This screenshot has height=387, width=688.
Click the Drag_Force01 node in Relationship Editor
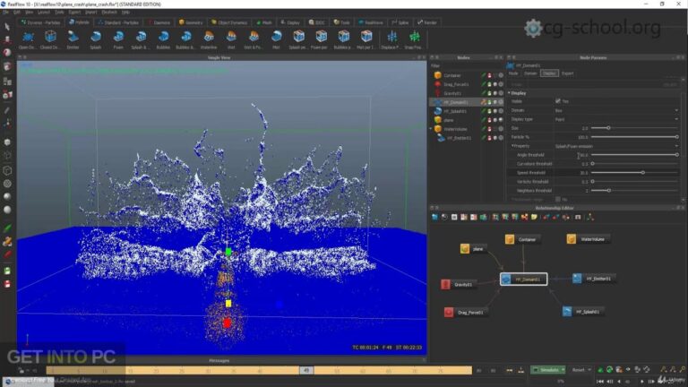point(465,313)
